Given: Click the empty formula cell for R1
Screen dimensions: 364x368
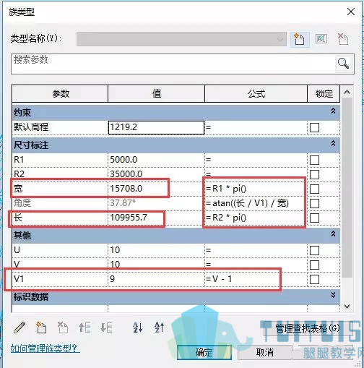Looking at the screenshot, I should click(x=256, y=160).
